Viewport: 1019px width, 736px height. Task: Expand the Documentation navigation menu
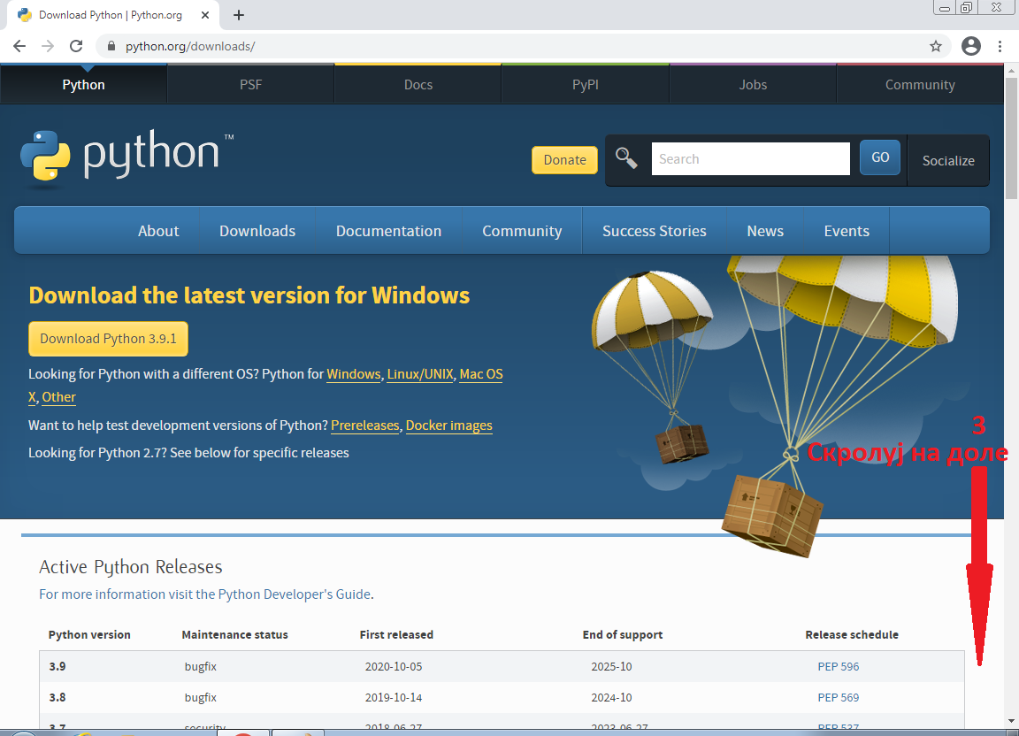388,231
